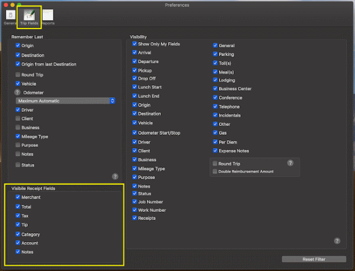Click help icon above Reset Filter button

337,241
